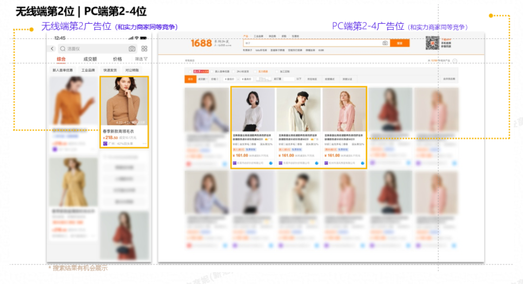Image resolution: width=523 pixels, height=284 pixels.
Task: Click the chat icon on white blouse card
Action: pos(270,163)
